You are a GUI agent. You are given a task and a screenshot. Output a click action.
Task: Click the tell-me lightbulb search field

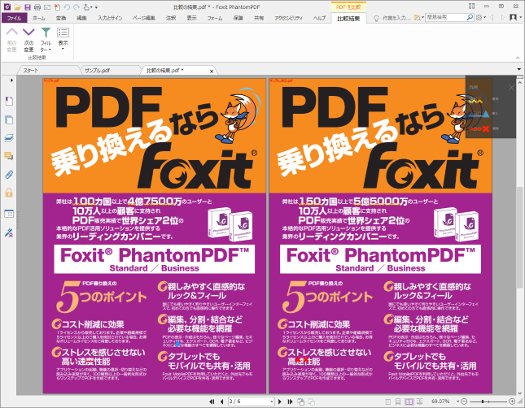click(x=392, y=18)
